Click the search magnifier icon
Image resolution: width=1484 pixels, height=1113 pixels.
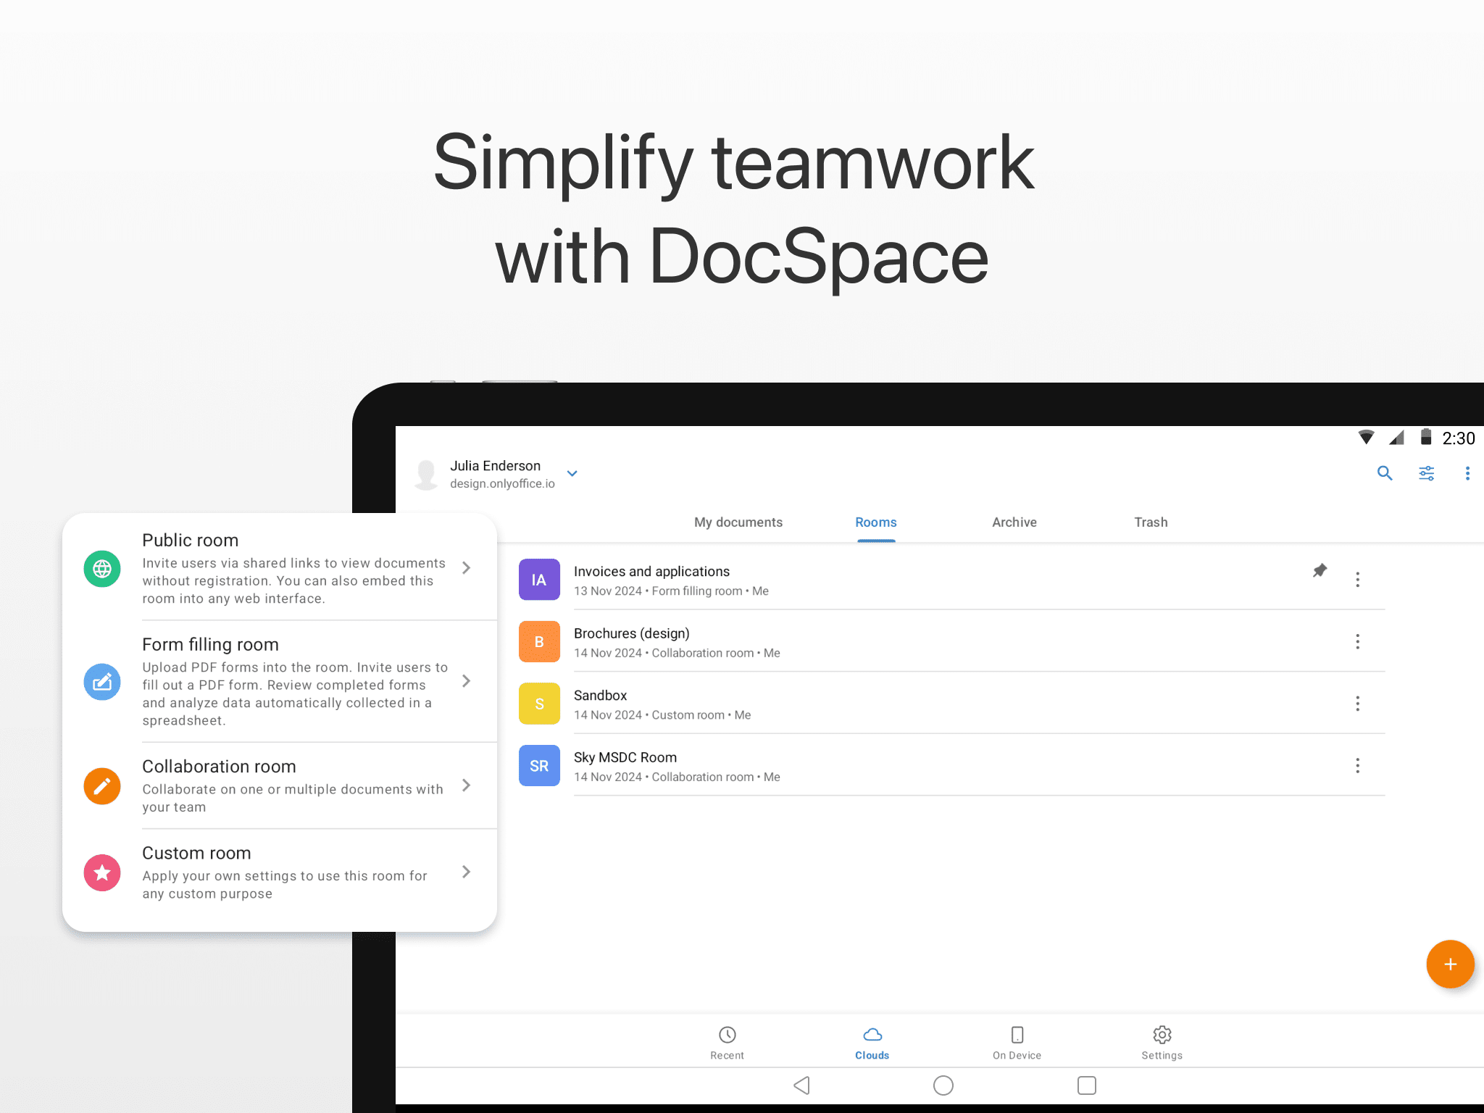click(1384, 473)
